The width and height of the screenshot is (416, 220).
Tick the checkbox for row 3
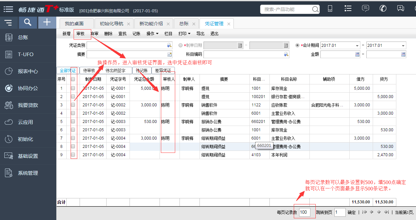coord(73,105)
